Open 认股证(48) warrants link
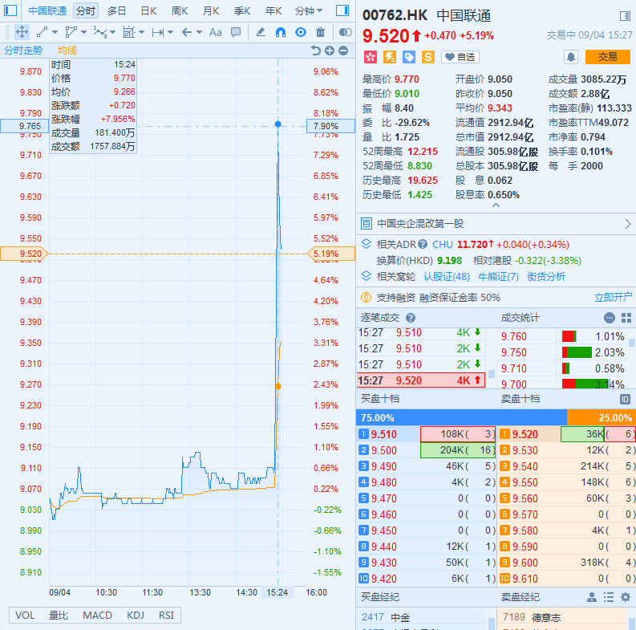 point(447,277)
